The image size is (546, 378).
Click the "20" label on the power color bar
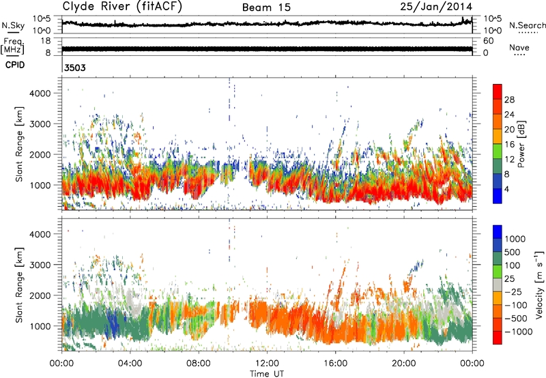tap(509, 130)
